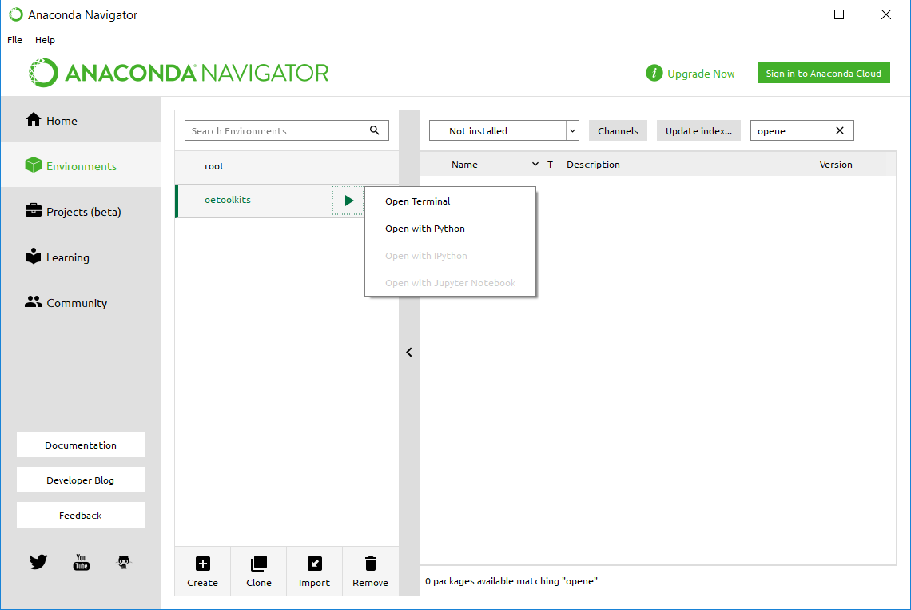Click the Channels button
This screenshot has height=610, width=911.
(618, 130)
